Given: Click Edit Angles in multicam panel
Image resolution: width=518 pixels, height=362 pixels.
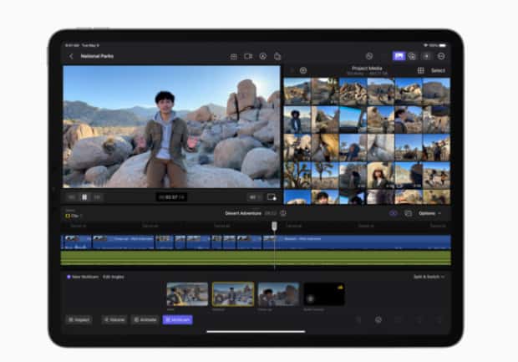Looking at the screenshot, I should (113, 277).
